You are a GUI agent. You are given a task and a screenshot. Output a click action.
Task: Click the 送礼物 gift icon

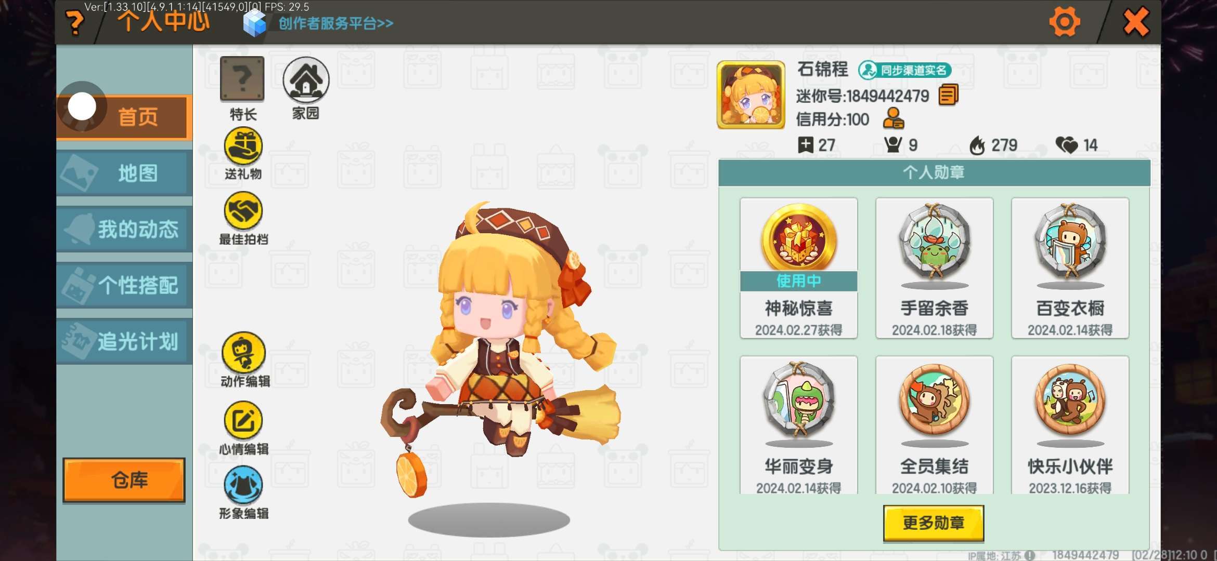point(243,146)
